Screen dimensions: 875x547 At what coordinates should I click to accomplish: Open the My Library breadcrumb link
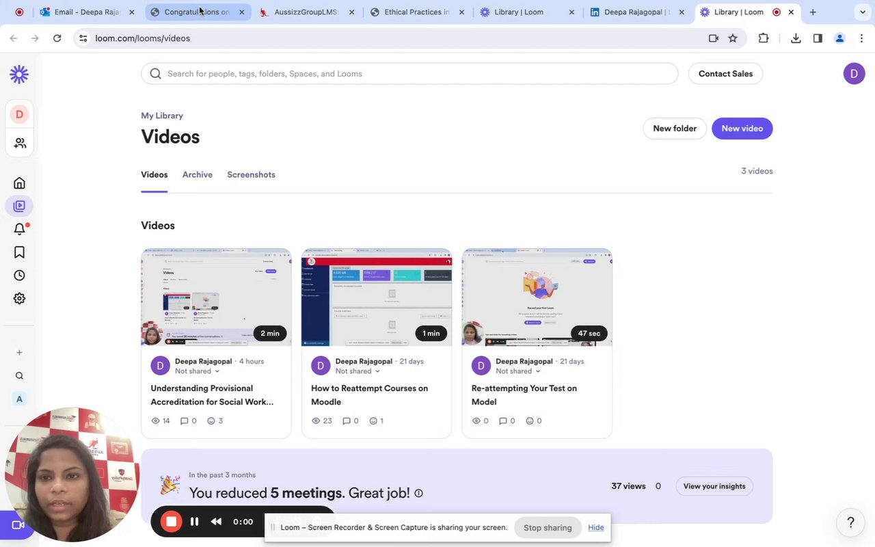pos(162,116)
